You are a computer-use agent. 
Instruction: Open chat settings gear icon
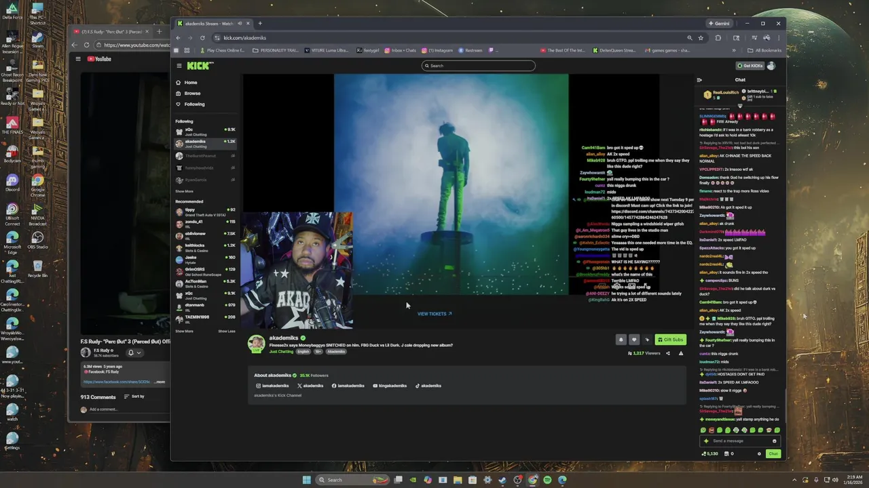click(x=759, y=453)
